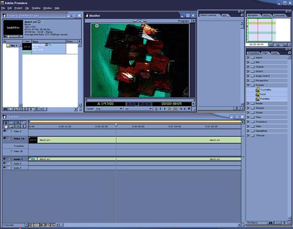Collapse the Pixelate effects folder

(x=248, y=85)
